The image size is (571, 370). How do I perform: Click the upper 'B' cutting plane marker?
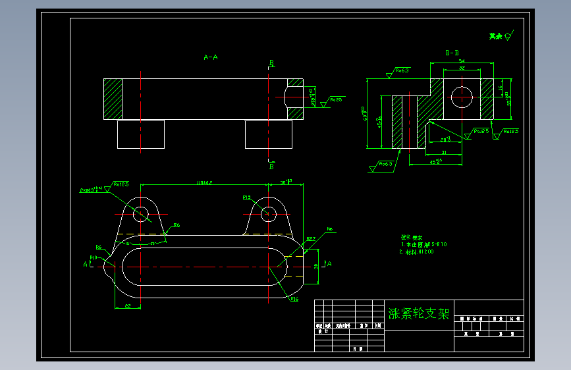coord(271,63)
